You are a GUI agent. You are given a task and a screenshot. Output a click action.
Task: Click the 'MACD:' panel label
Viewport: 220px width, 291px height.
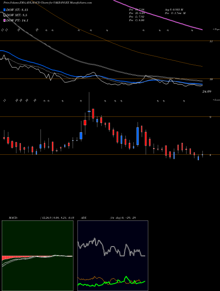tap(13, 218)
